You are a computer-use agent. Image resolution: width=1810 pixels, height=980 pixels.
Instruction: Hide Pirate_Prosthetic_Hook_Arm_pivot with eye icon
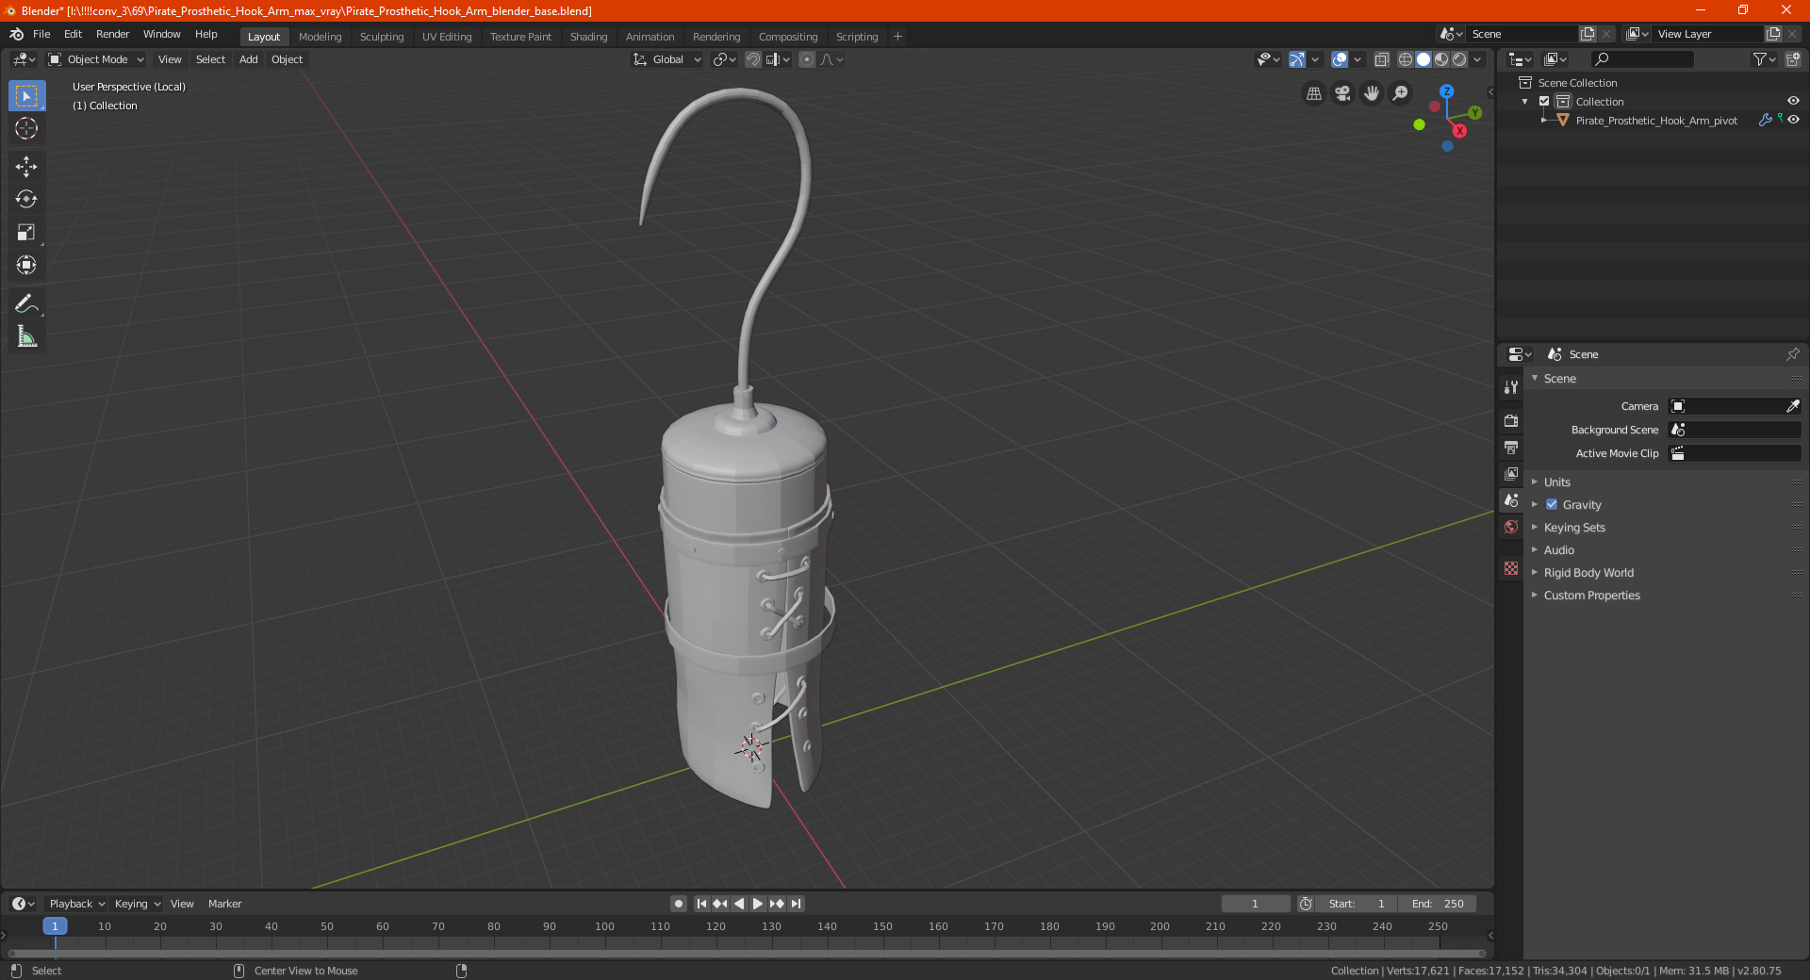[1793, 121]
